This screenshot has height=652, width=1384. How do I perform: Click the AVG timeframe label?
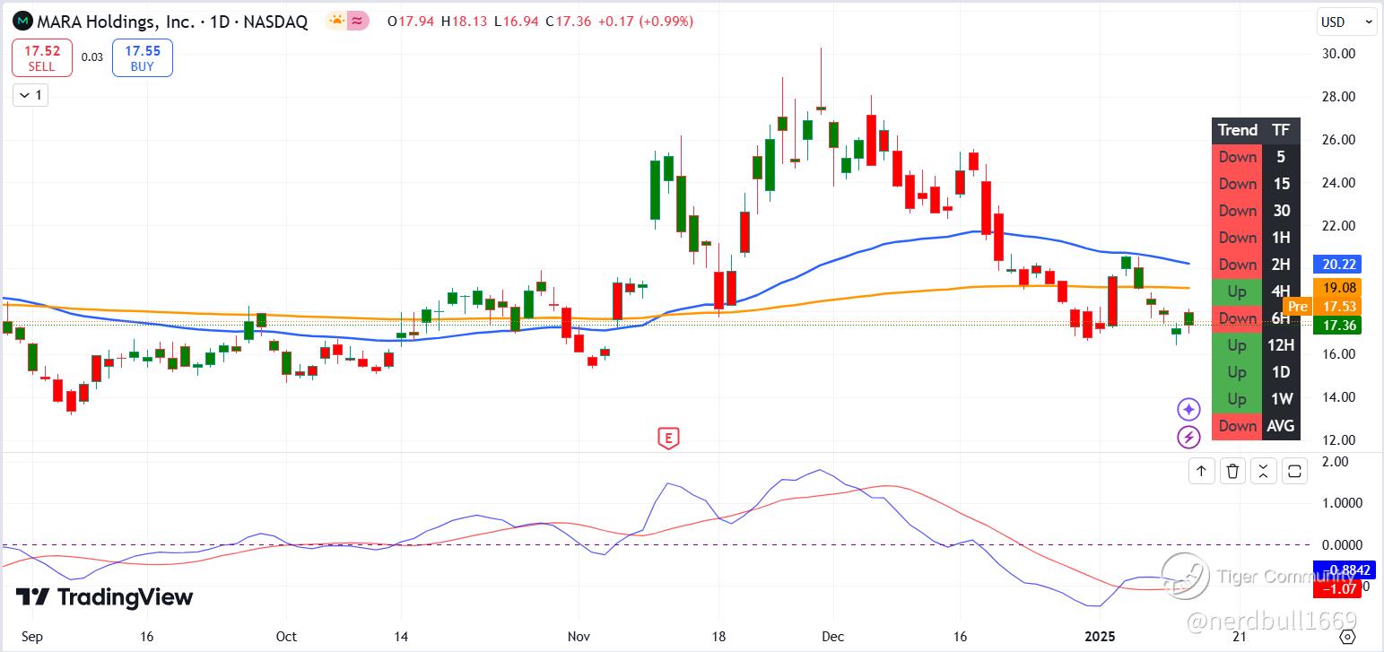tap(1281, 426)
